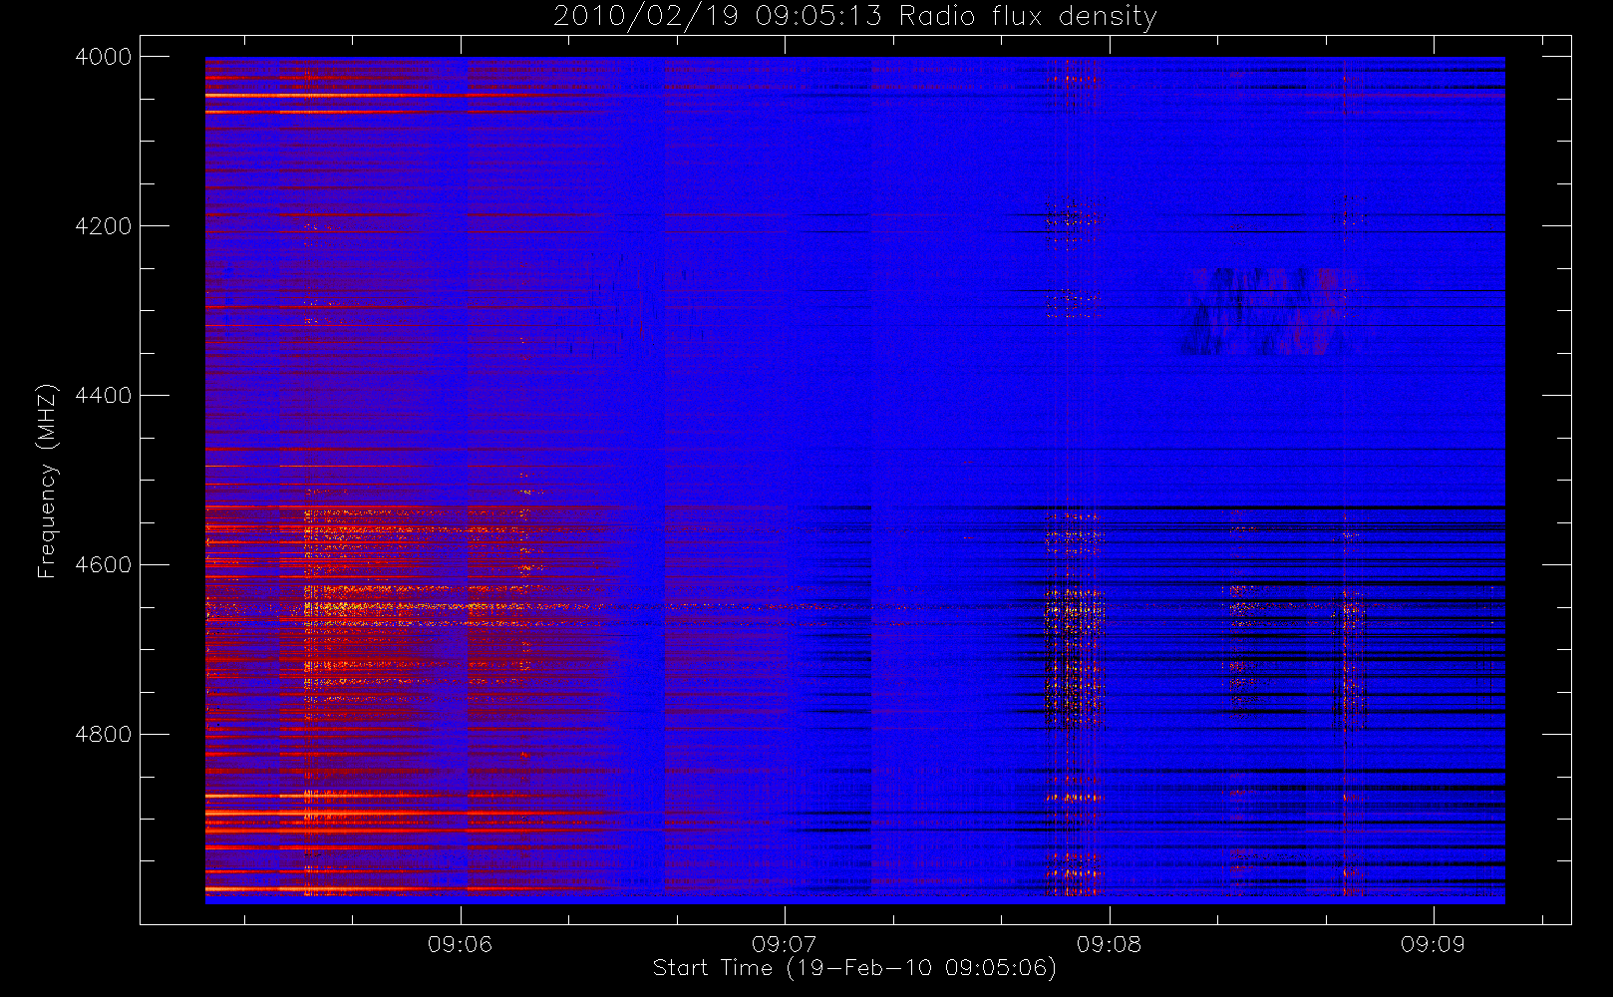Image resolution: width=1613 pixels, height=997 pixels.
Task: Click the 09:06 time tick label
Action: [460, 944]
